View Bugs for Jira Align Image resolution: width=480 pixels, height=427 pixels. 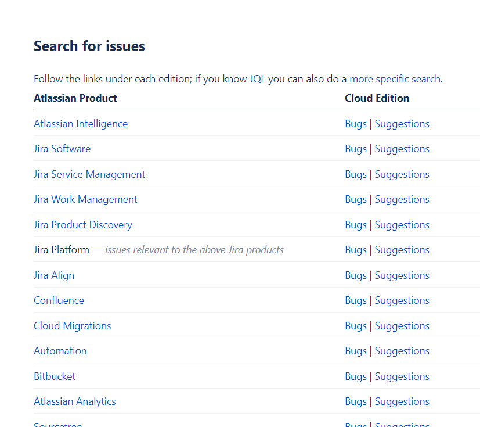pos(356,275)
